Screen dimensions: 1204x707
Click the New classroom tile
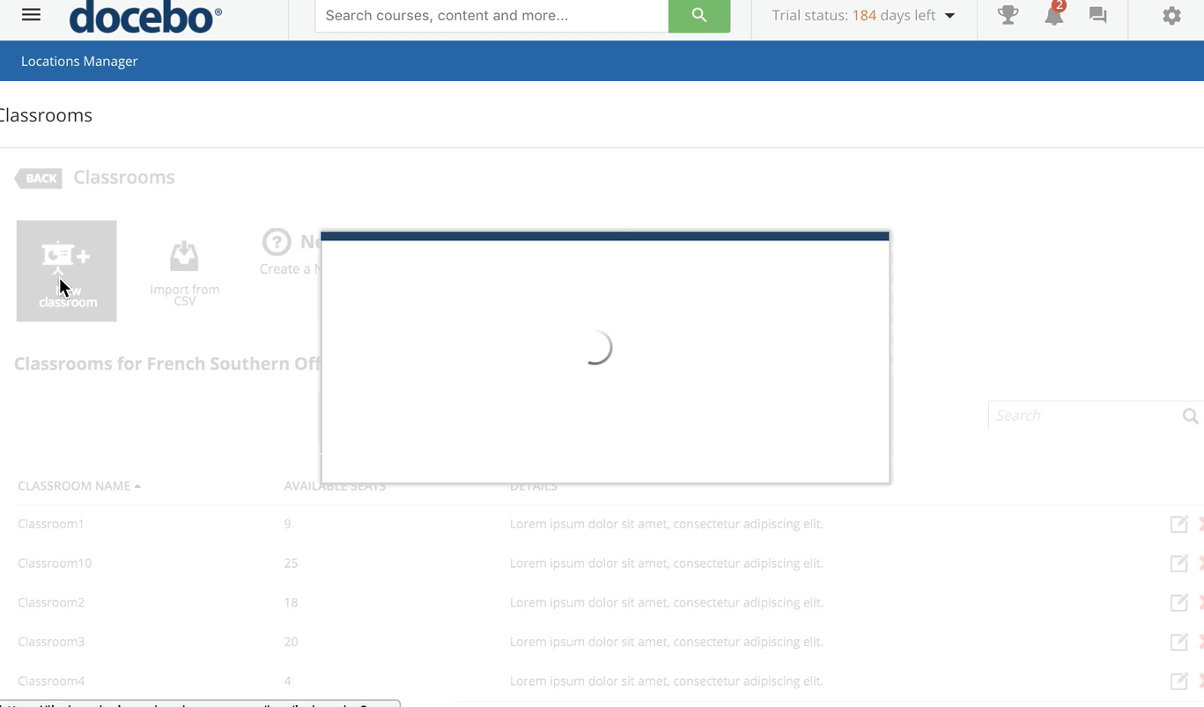[67, 270]
